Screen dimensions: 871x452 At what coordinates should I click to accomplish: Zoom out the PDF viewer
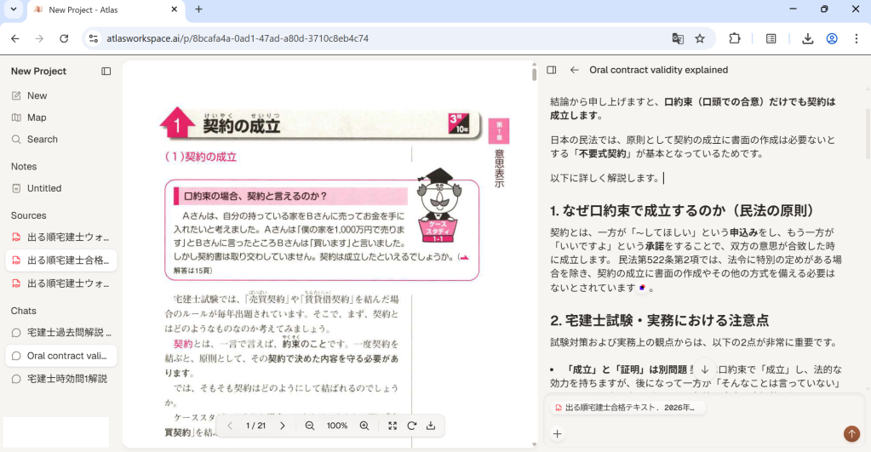click(310, 426)
